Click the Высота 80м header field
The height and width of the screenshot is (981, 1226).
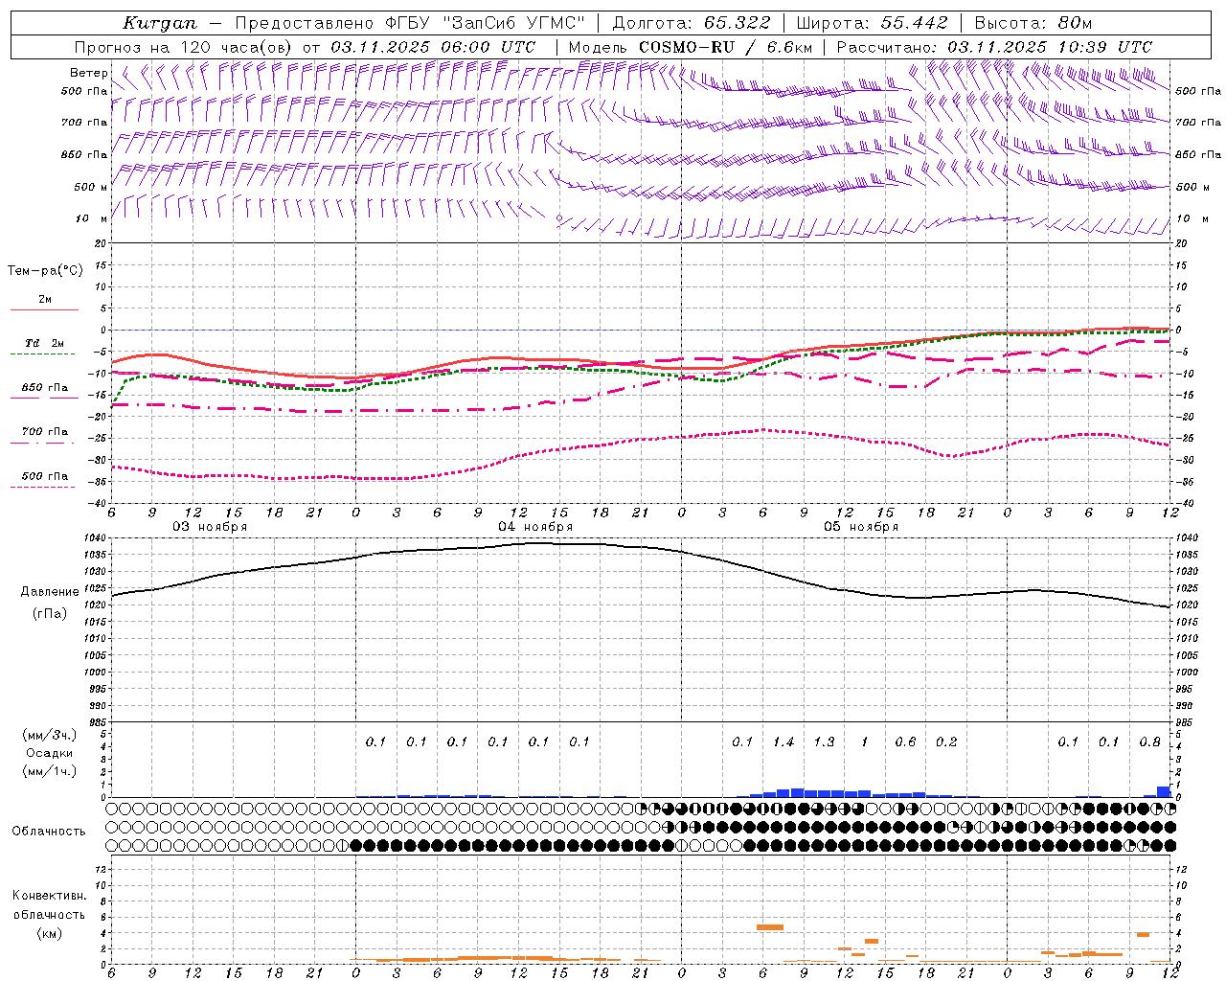(1033, 23)
